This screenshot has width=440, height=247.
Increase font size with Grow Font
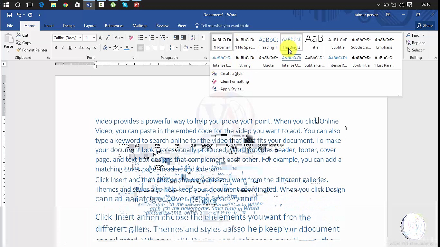pyautogui.click(x=100, y=38)
